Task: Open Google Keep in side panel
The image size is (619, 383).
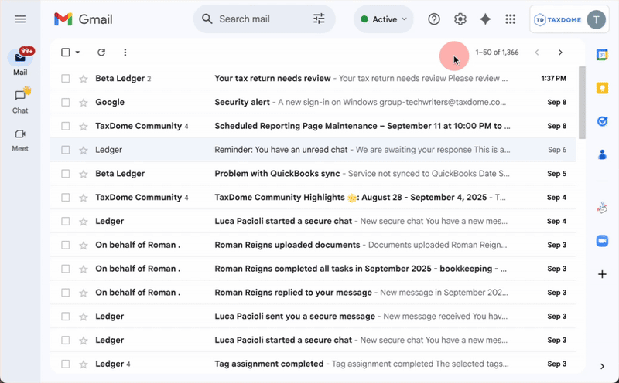Action: pos(602,88)
